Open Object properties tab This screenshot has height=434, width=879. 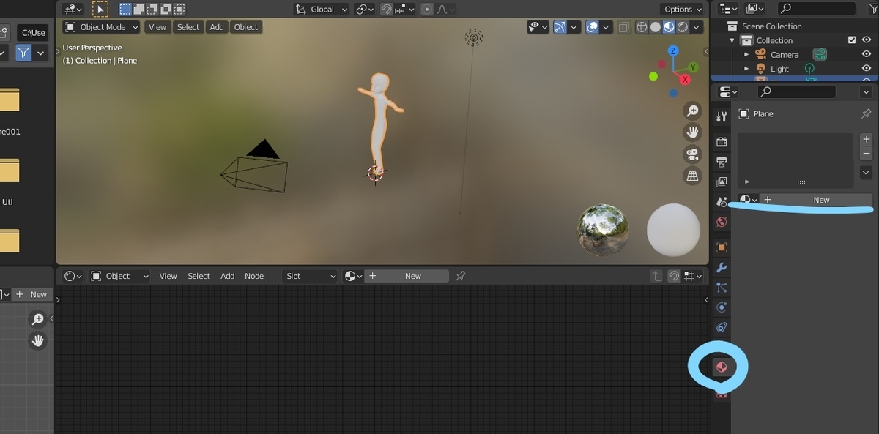pyautogui.click(x=722, y=247)
